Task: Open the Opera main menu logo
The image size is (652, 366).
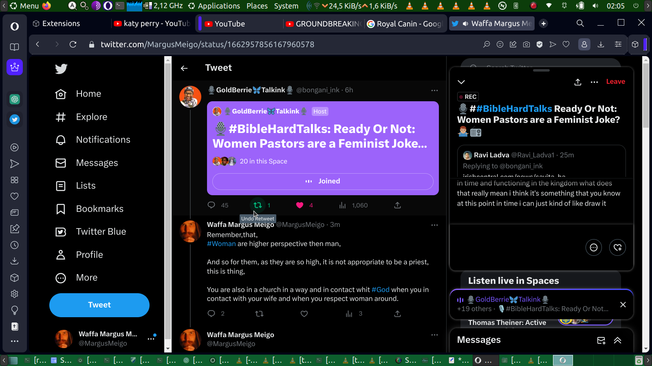Action: pyautogui.click(x=15, y=26)
